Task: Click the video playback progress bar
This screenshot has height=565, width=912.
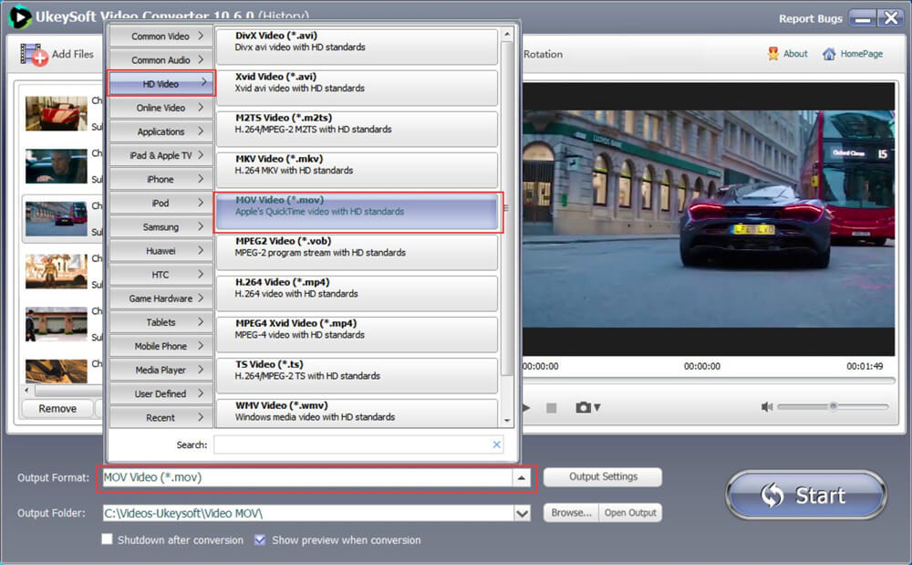Action: (x=709, y=381)
